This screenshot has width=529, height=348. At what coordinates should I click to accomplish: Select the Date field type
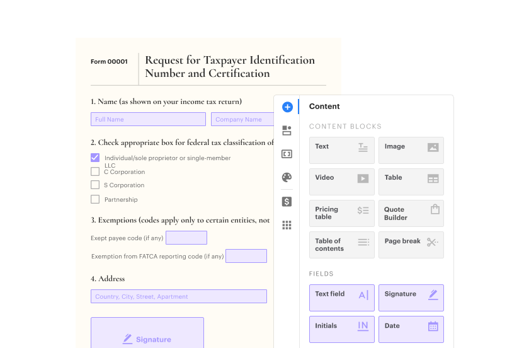(411, 330)
